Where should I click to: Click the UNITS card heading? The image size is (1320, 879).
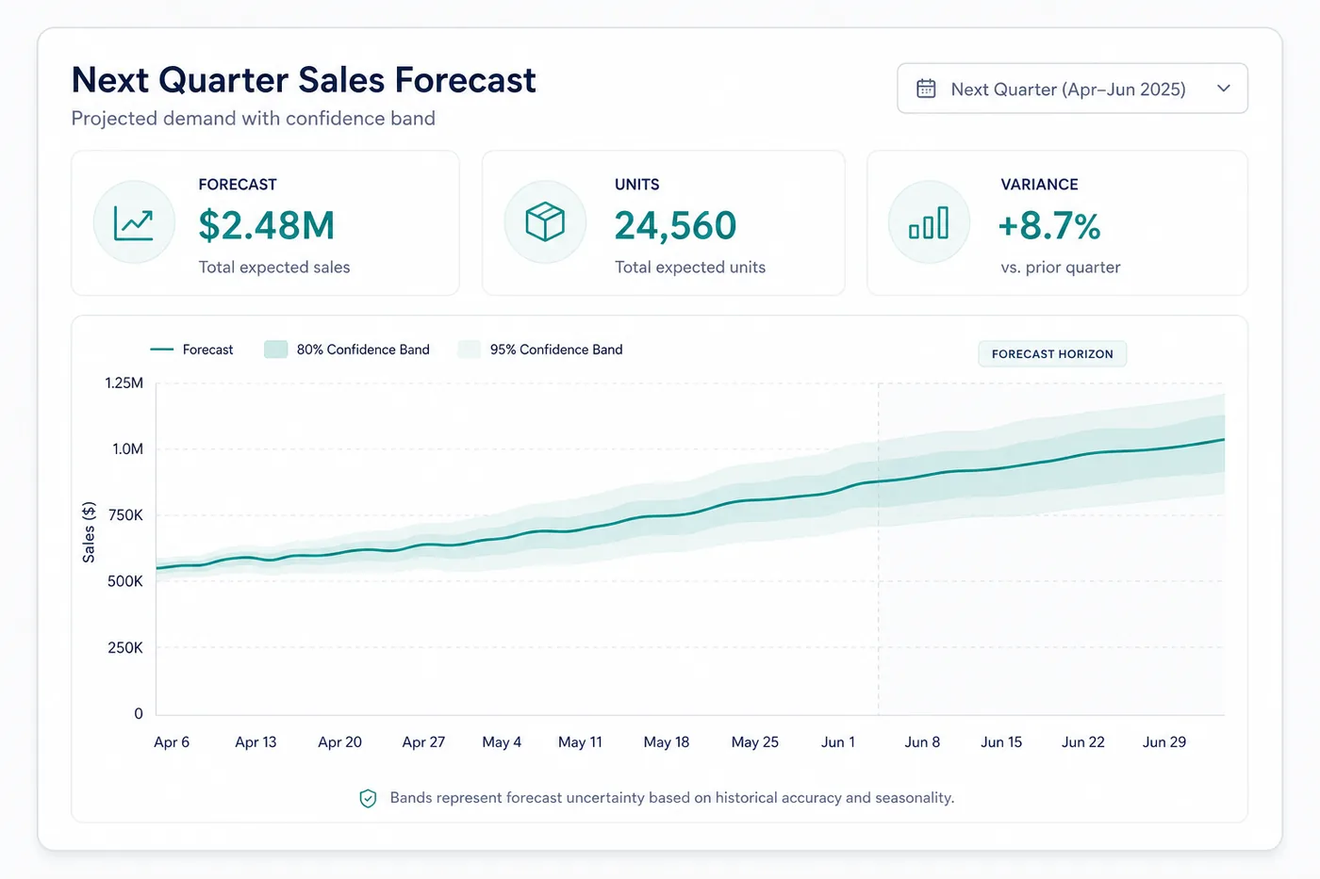pos(637,185)
